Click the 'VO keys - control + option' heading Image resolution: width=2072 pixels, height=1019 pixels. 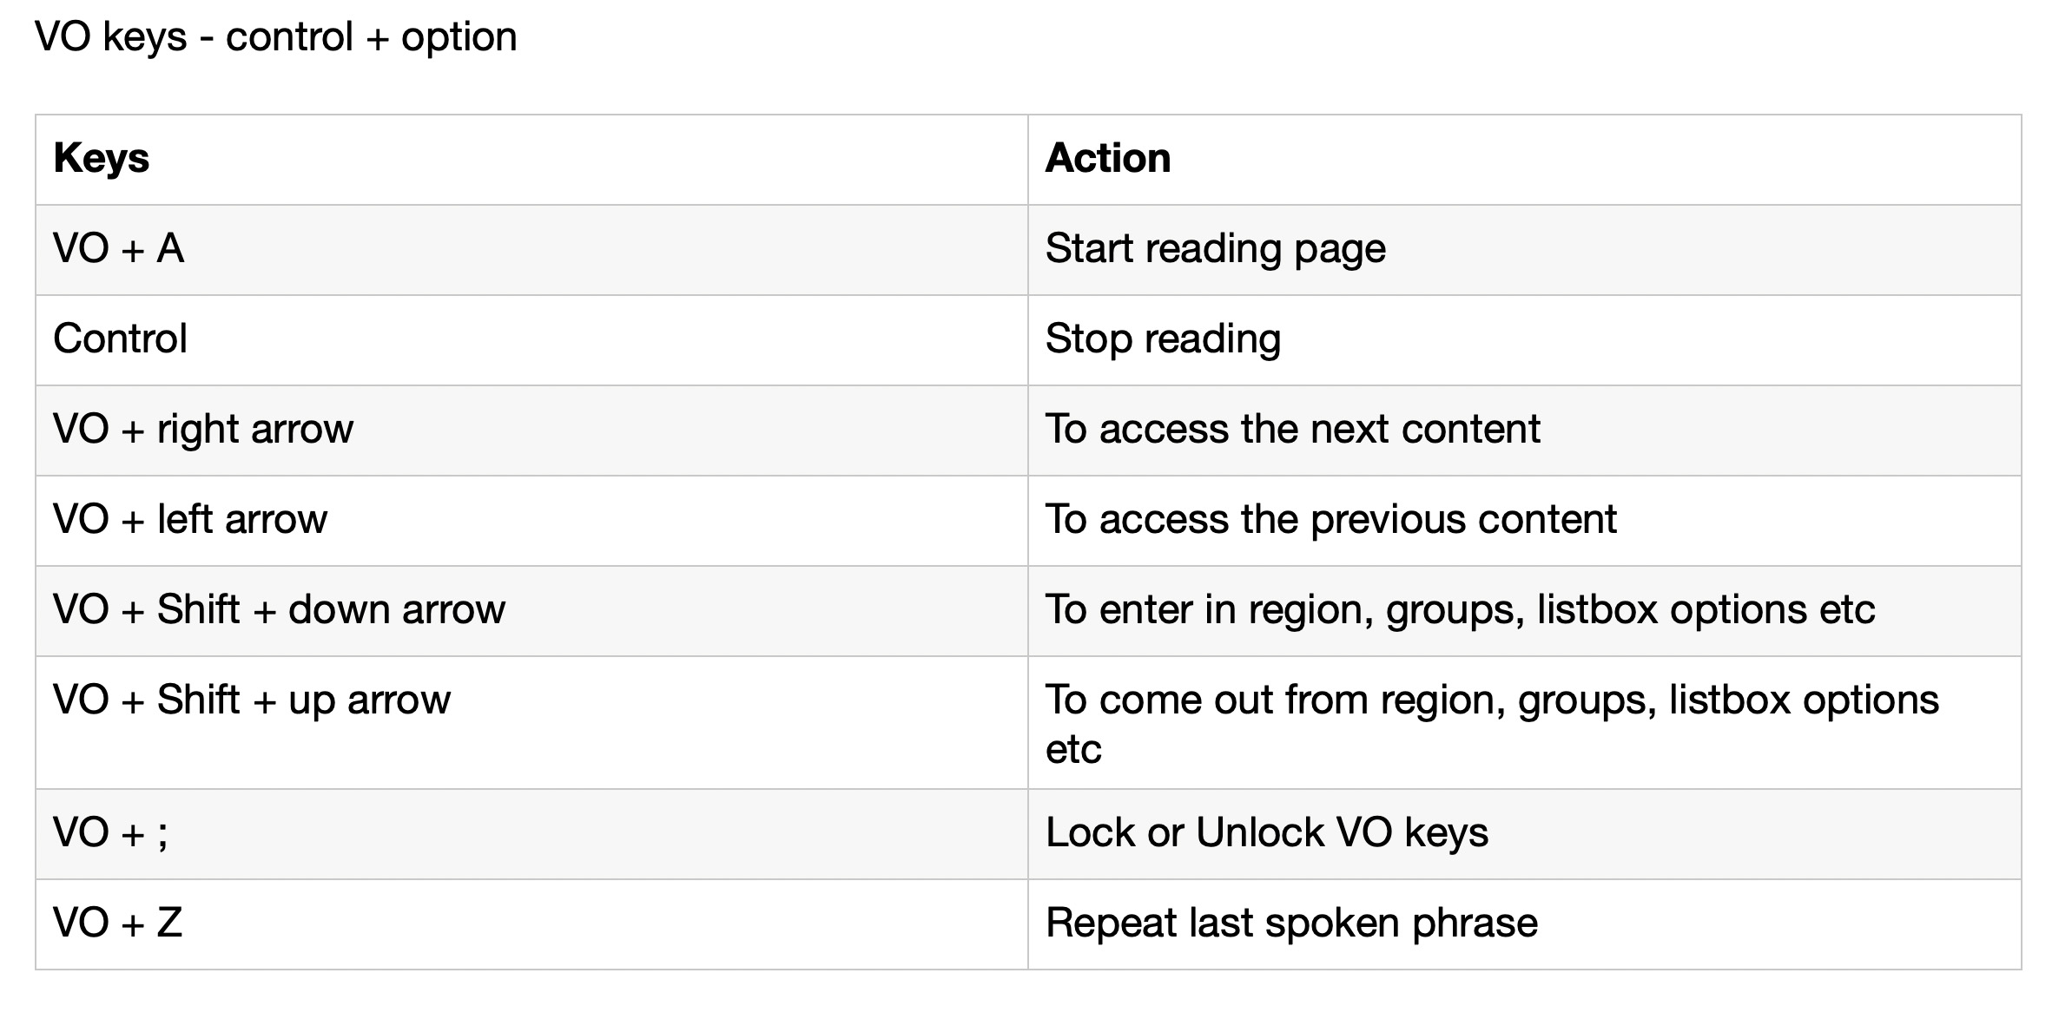(x=275, y=37)
